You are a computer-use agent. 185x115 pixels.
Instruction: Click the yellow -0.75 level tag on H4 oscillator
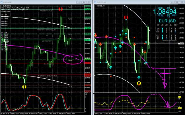pos(180,108)
